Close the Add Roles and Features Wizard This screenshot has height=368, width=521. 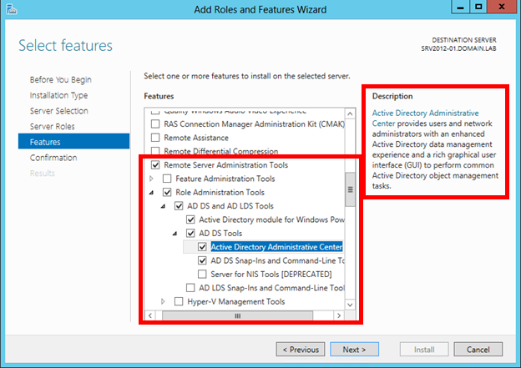click(502, 7)
